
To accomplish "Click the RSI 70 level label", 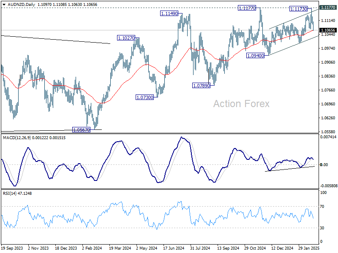I will point(322,207).
